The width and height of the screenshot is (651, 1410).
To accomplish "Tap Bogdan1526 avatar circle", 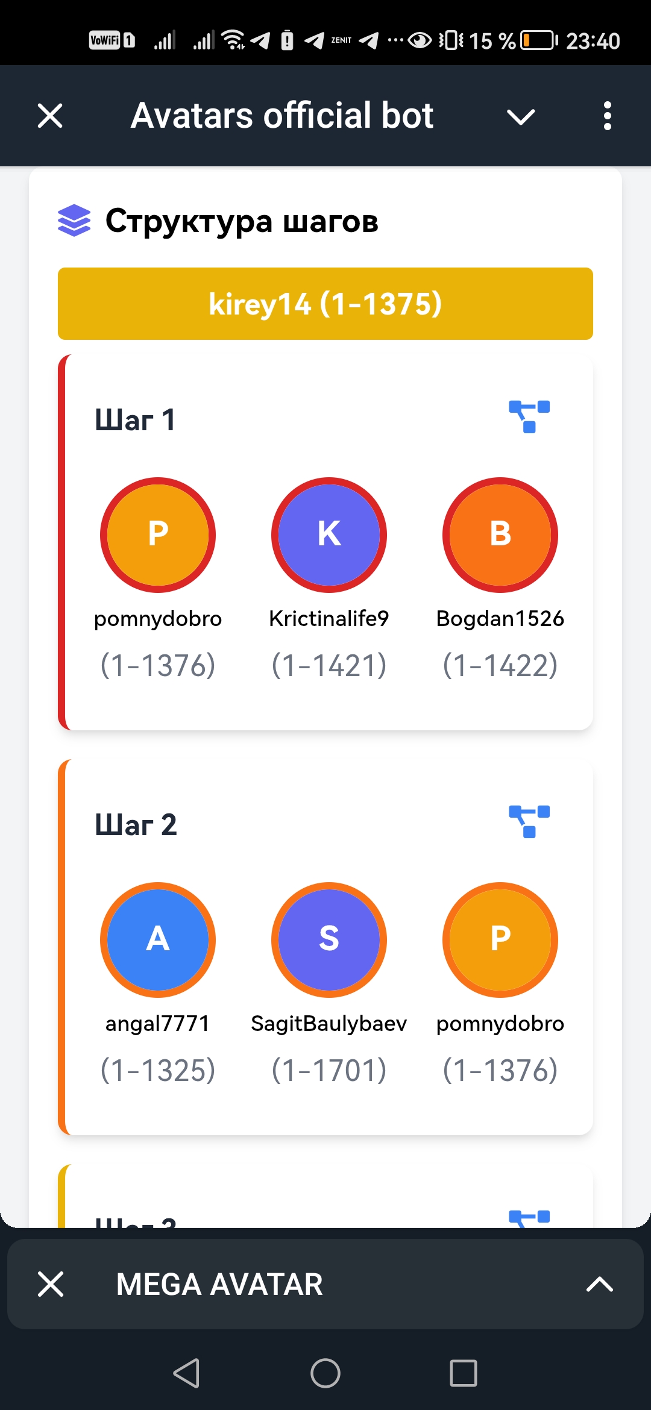I will point(500,534).
